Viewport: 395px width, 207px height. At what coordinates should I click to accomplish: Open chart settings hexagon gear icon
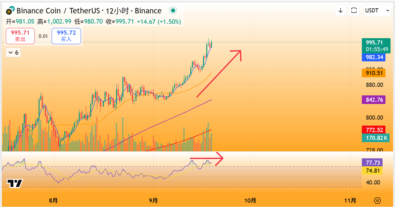[377, 201]
